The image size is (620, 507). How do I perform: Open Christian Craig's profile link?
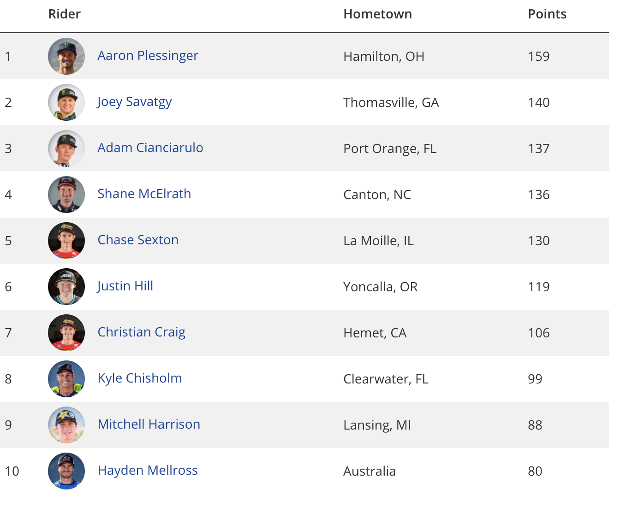tap(142, 332)
